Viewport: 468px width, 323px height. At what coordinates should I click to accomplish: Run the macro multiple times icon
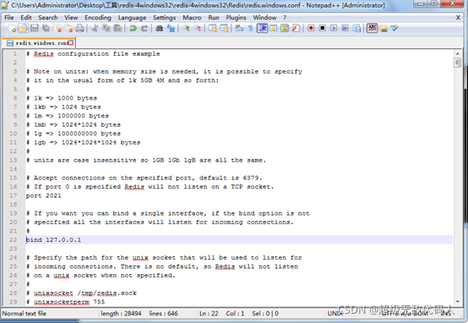pos(345,28)
